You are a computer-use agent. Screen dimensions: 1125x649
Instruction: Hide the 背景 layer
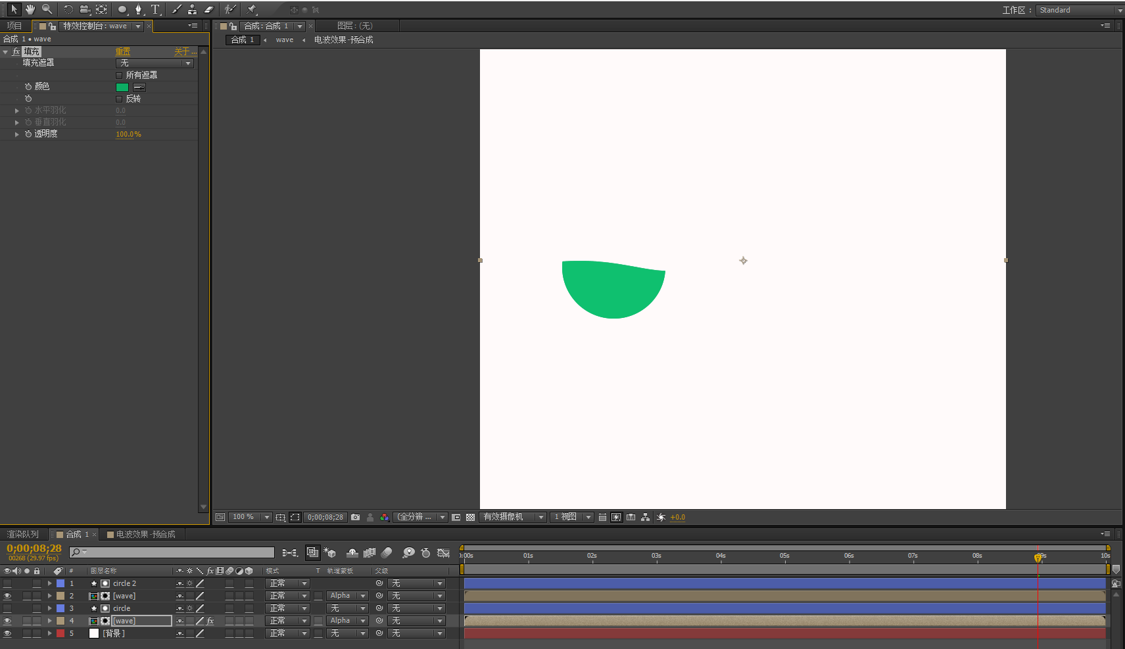click(7, 633)
